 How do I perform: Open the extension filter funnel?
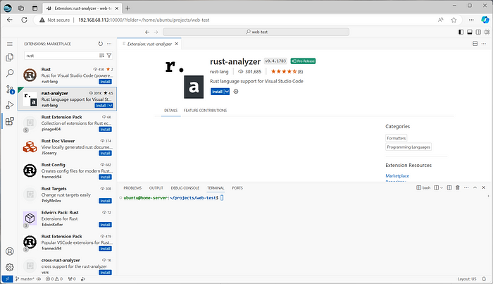[109, 56]
